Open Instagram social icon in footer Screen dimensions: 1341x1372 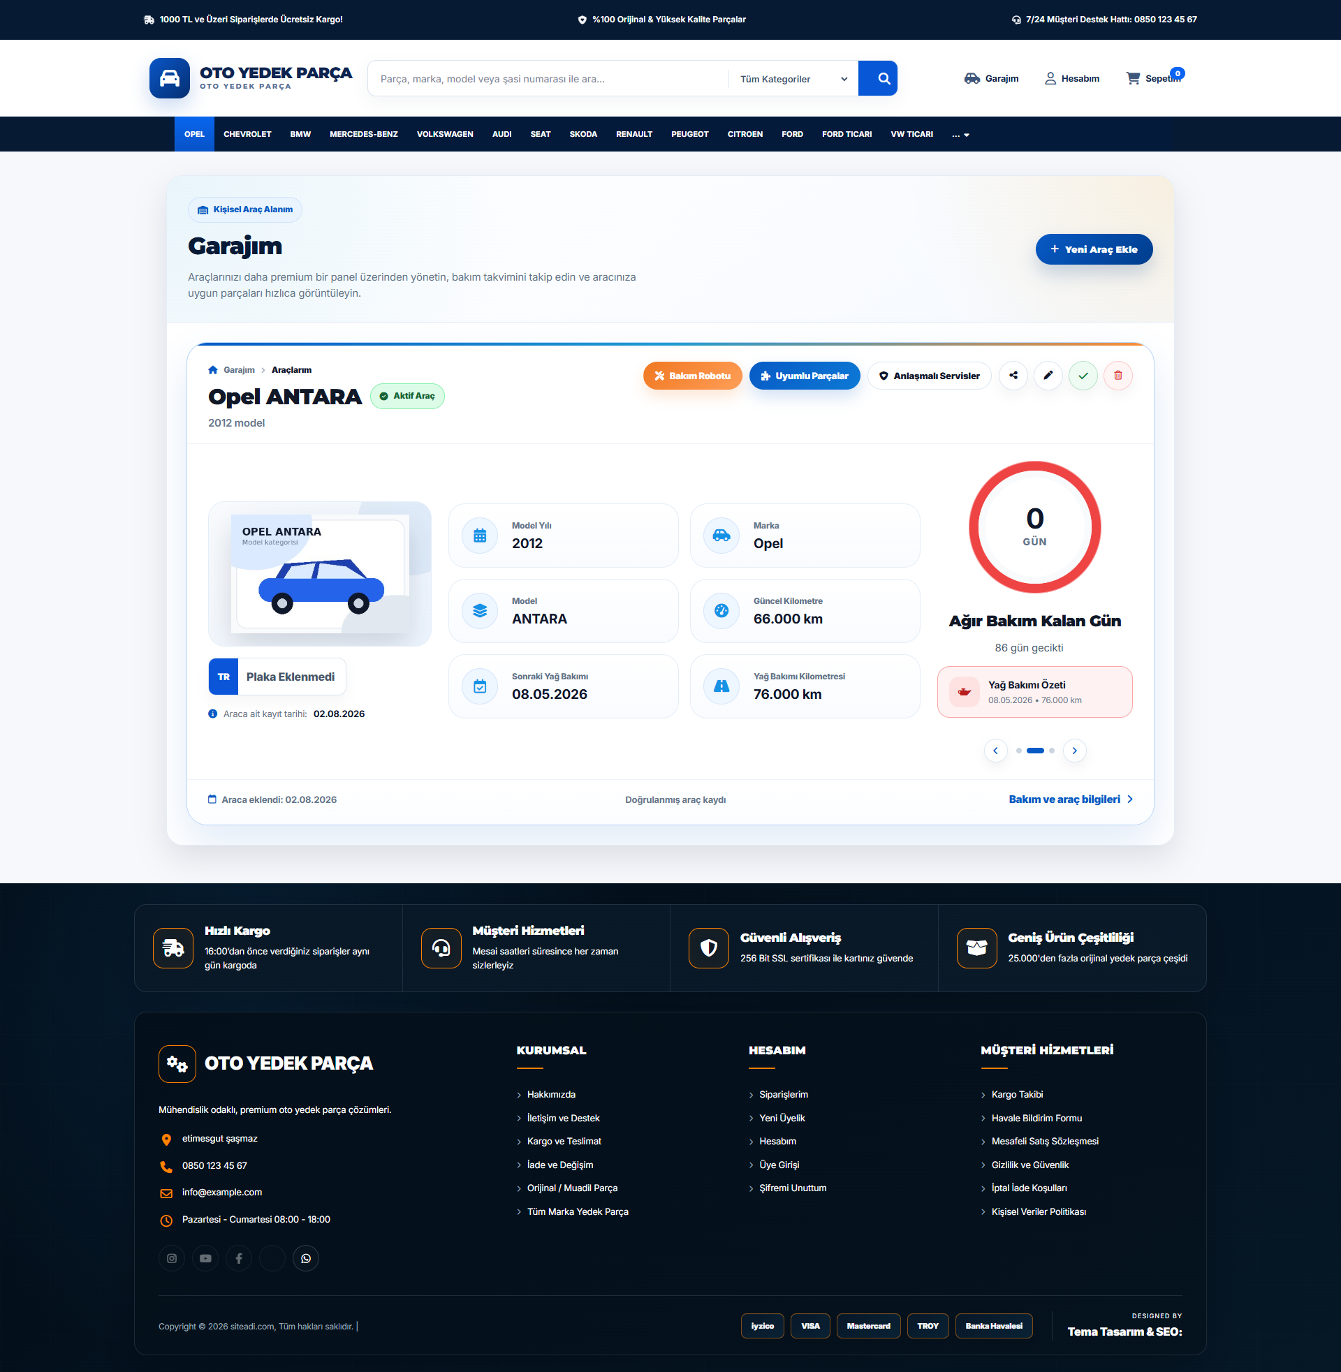point(172,1259)
